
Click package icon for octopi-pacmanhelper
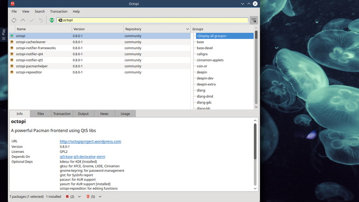click(12, 66)
